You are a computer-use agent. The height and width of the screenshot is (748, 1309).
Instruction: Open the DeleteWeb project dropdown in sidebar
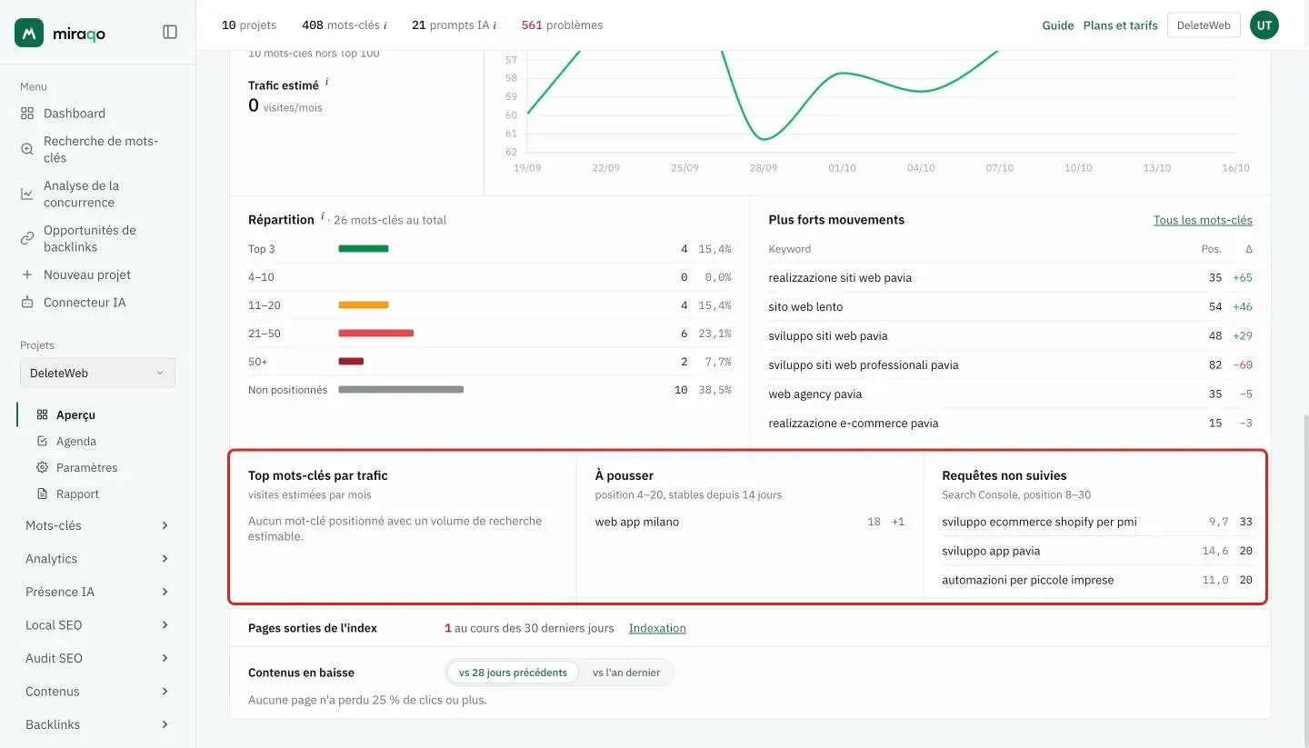(97, 373)
